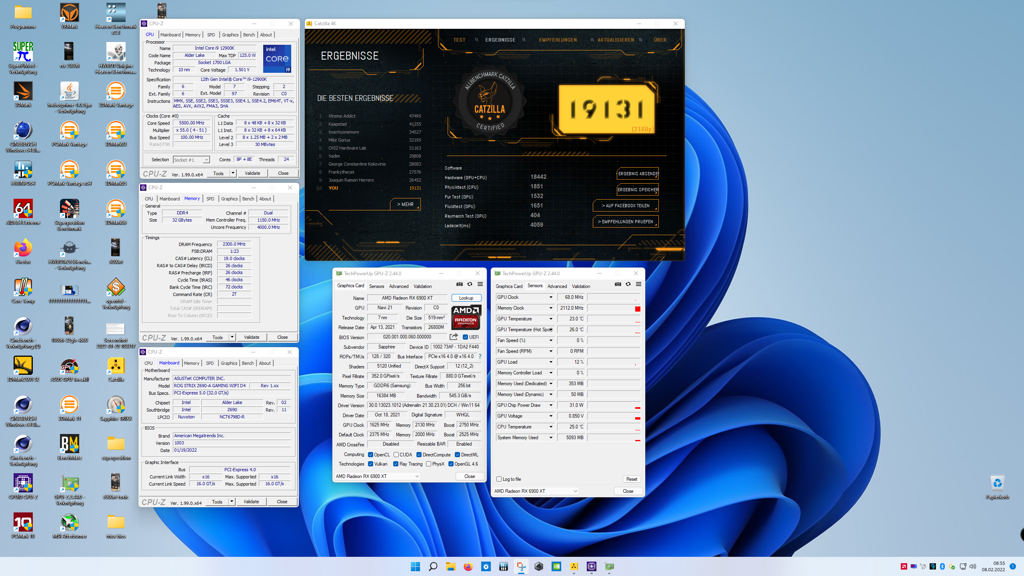Image resolution: width=1024 pixels, height=576 pixels.
Task: Open EMPFEHLUNGEN tab in Catzilla
Action: click(558, 40)
